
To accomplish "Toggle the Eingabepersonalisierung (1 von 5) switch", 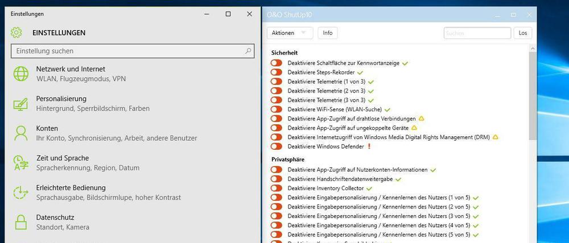I will (x=276, y=198).
